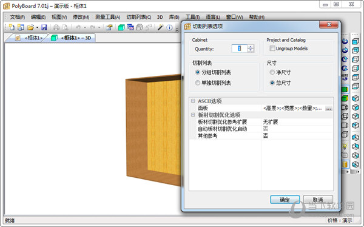Open the 窗口(W) menu
The width and height of the screenshot is (364, 227).
tap(234, 17)
